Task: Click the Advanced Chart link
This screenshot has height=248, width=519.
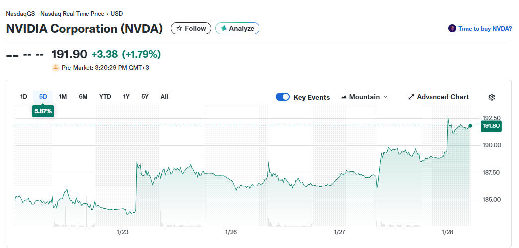Action: click(x=442, y=97)
